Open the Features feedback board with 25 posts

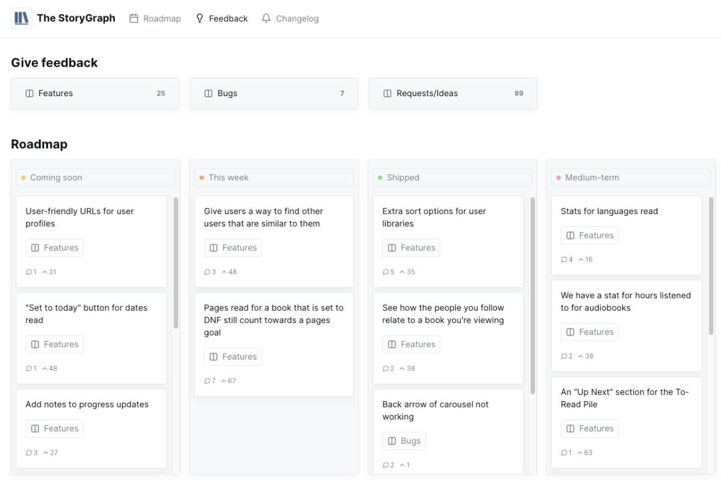tap(95, 93)
